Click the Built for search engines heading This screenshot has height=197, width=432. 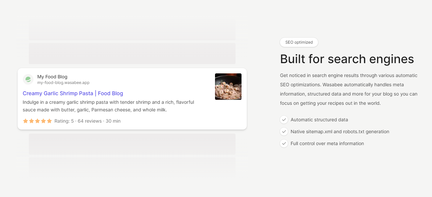click(x=347, y=59)
